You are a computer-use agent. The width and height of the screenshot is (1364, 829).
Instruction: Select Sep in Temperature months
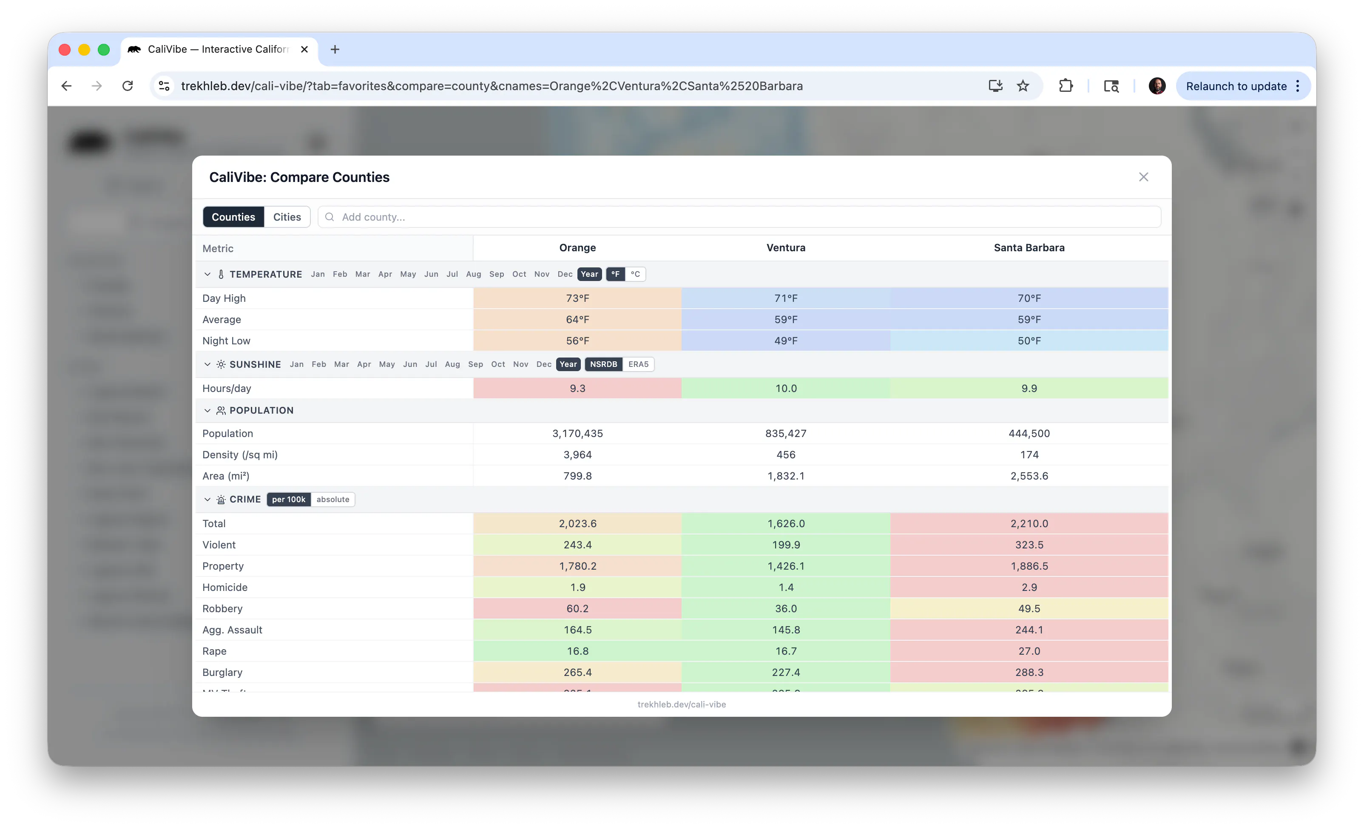click(497, 274)
